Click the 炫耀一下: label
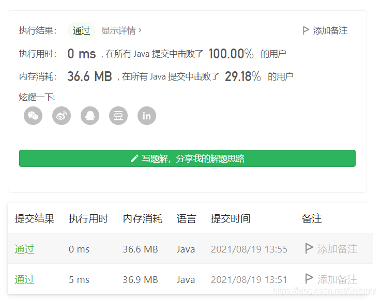Image resolution: width=381 pixels, height=300 pixels. click(x=37, y=97)
